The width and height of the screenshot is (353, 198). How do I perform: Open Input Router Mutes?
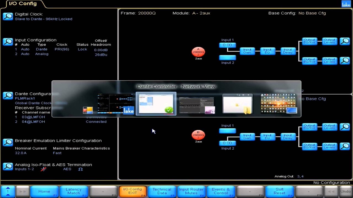tap(191, 191)
